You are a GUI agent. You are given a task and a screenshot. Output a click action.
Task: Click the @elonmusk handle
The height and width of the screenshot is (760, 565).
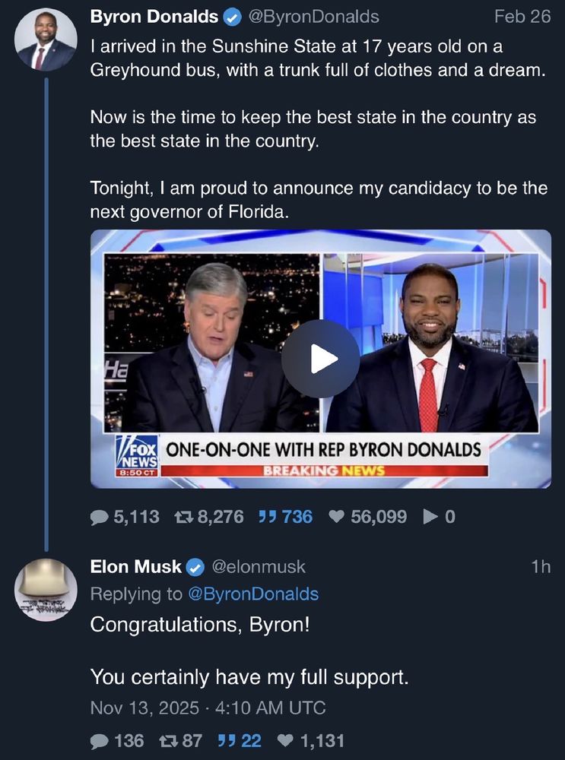tap(258, 566)
